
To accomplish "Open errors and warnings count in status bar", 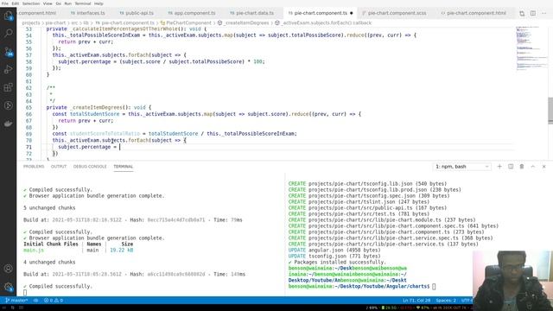I will 54,301.
